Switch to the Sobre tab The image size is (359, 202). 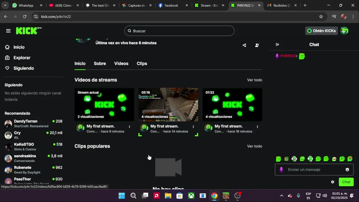[100, 63]
